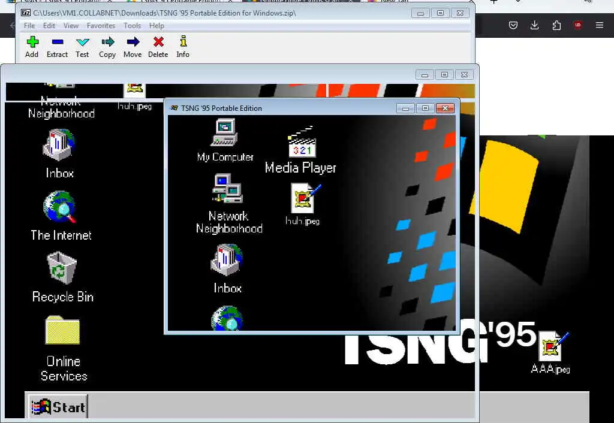Click the Add button in 7-Zip toolbar

32,47
